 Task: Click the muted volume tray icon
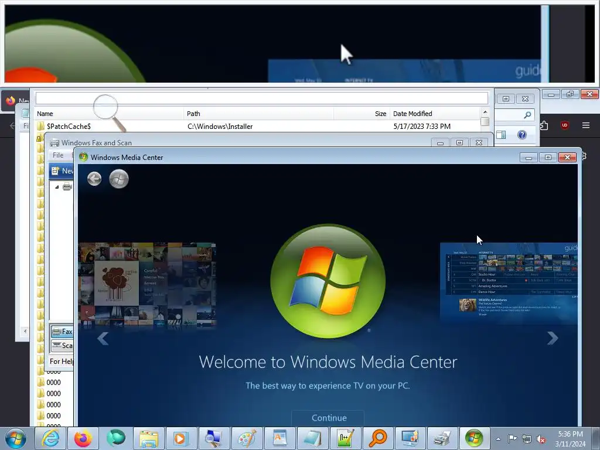(541, 439)
